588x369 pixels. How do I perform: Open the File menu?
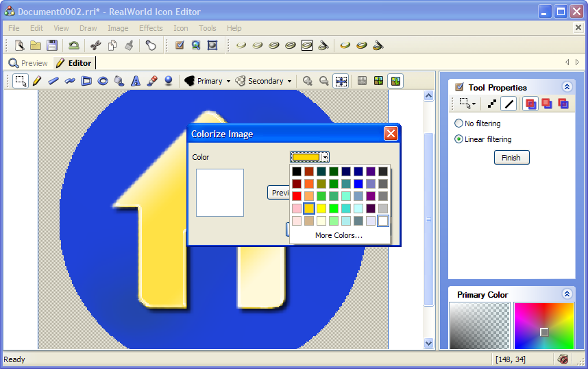(14, 28)
